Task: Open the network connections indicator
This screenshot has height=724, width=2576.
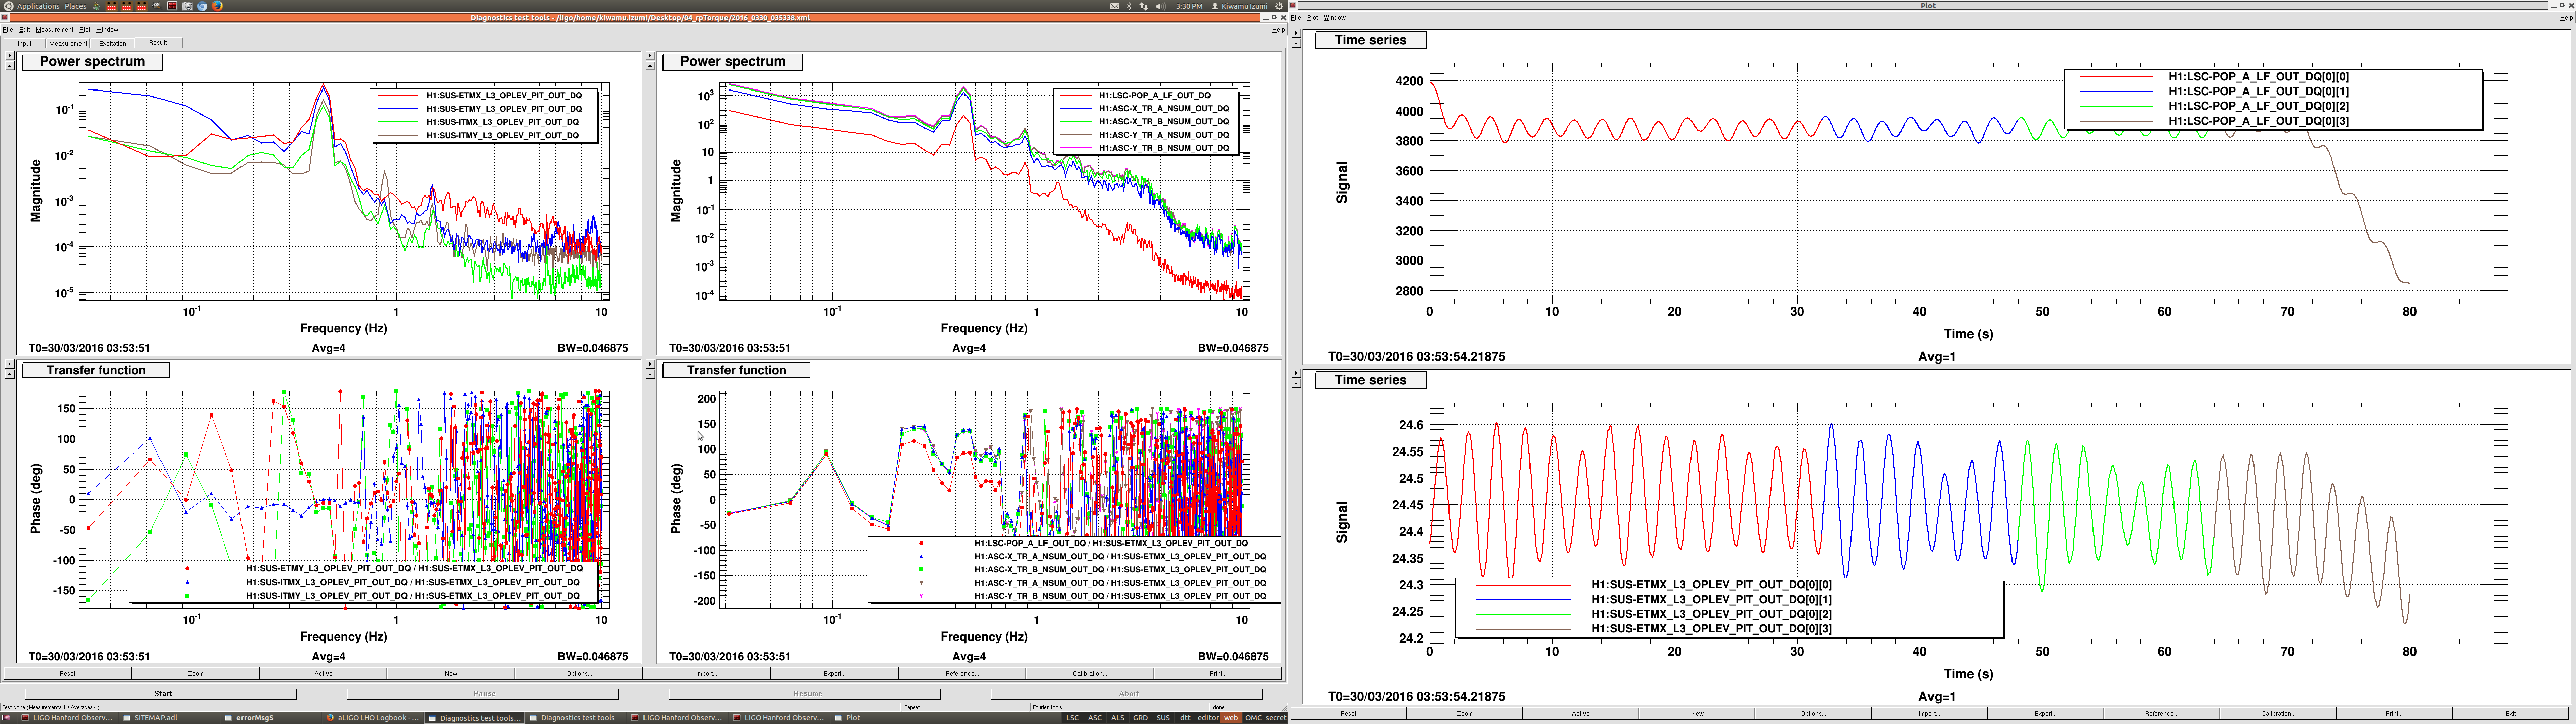Action: 1144,6
